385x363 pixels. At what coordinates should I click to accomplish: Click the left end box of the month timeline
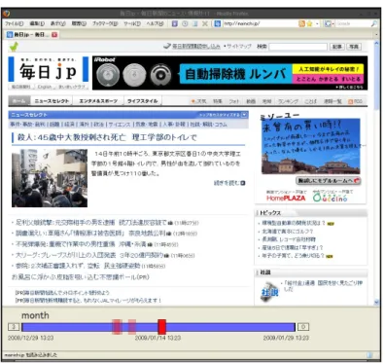[14, 327]
